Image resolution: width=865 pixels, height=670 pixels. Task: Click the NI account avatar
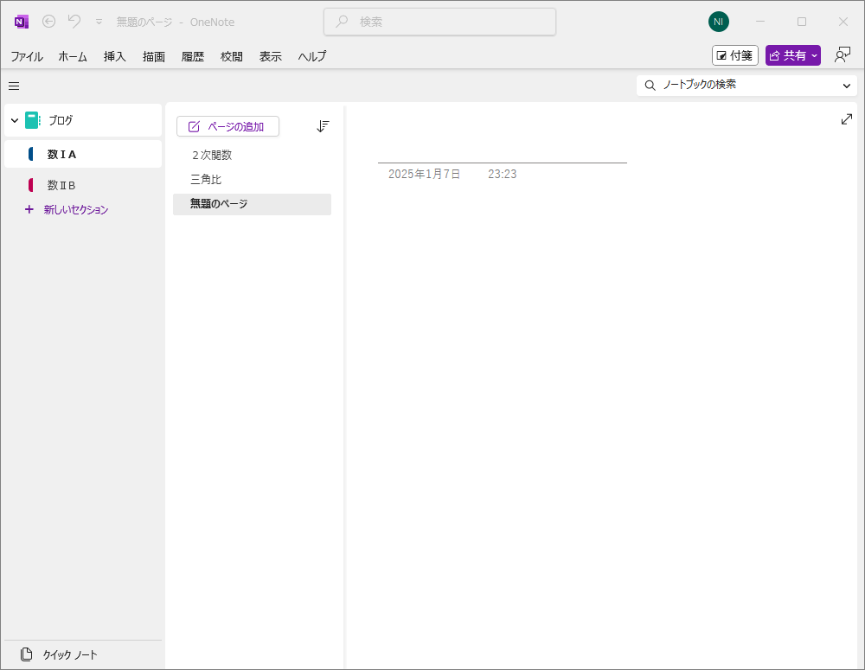pyautogui.click(x=718, y=22)
